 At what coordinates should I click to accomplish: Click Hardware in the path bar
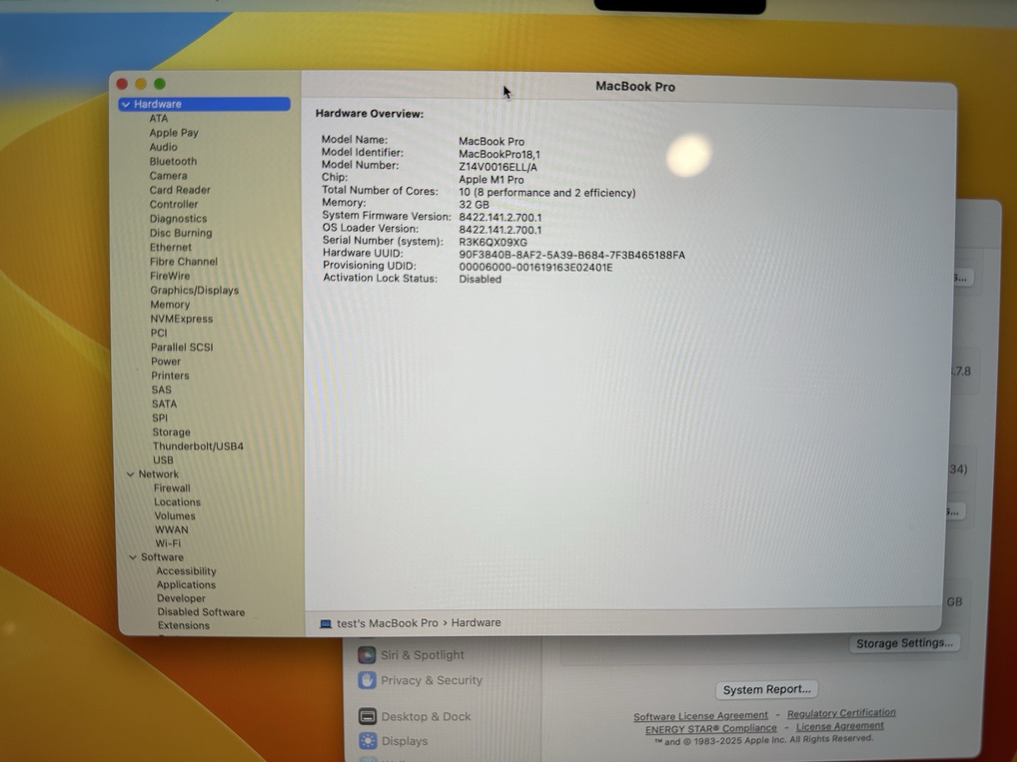point(476,623)
